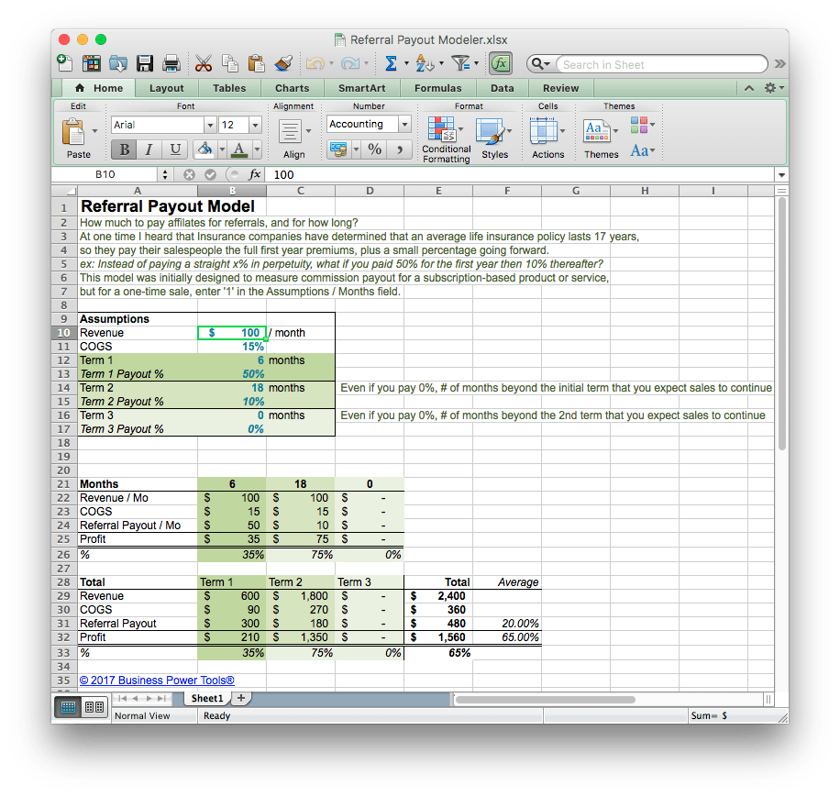Viewport: 840px width, 797px height.
Task: Apply currency format with money icon
Action: coord(338,149)
